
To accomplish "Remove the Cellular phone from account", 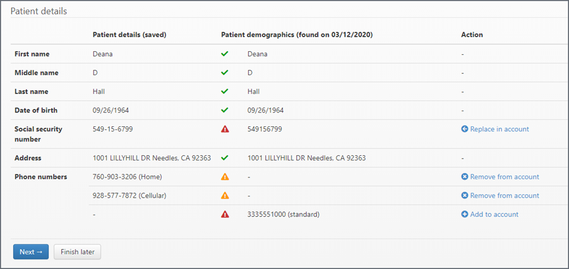I will pyautogui.click(x=500, y=196).
